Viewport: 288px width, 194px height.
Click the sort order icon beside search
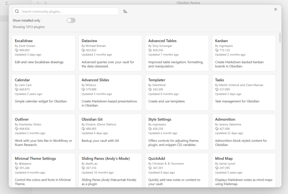click(x=125, y=11)
